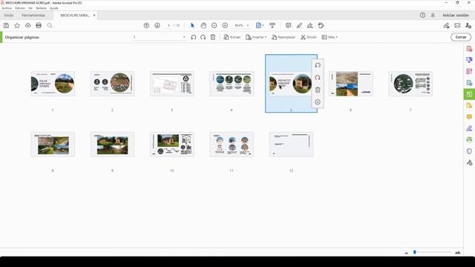Click the small thumbnails icon left of slider
This screenshot has height=267, width=475.
coord(406,253)
